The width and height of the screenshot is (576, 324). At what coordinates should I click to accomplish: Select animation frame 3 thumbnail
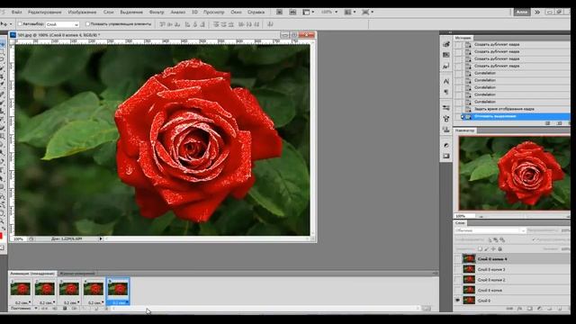coord(69,289)
